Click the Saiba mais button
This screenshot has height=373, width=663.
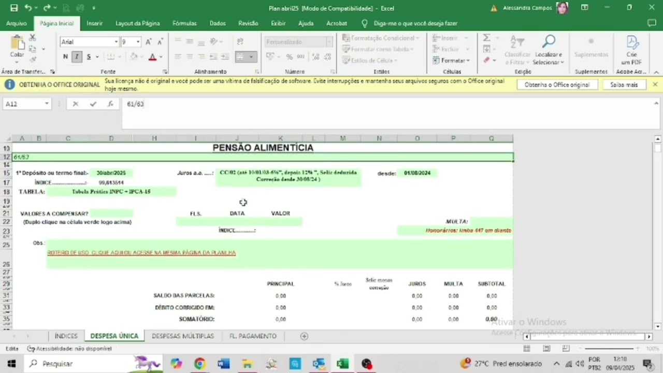(624, 84)
